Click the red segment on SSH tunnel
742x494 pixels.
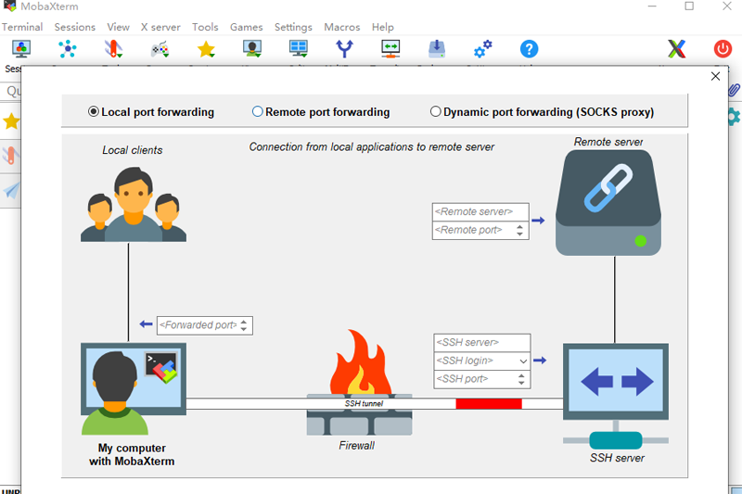(489, 404)
